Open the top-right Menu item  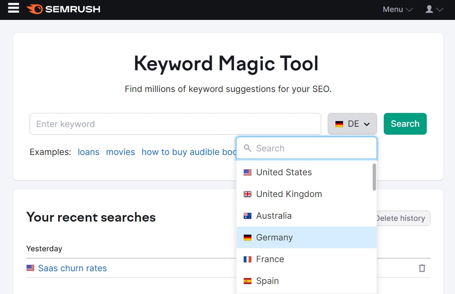(392, 9)
